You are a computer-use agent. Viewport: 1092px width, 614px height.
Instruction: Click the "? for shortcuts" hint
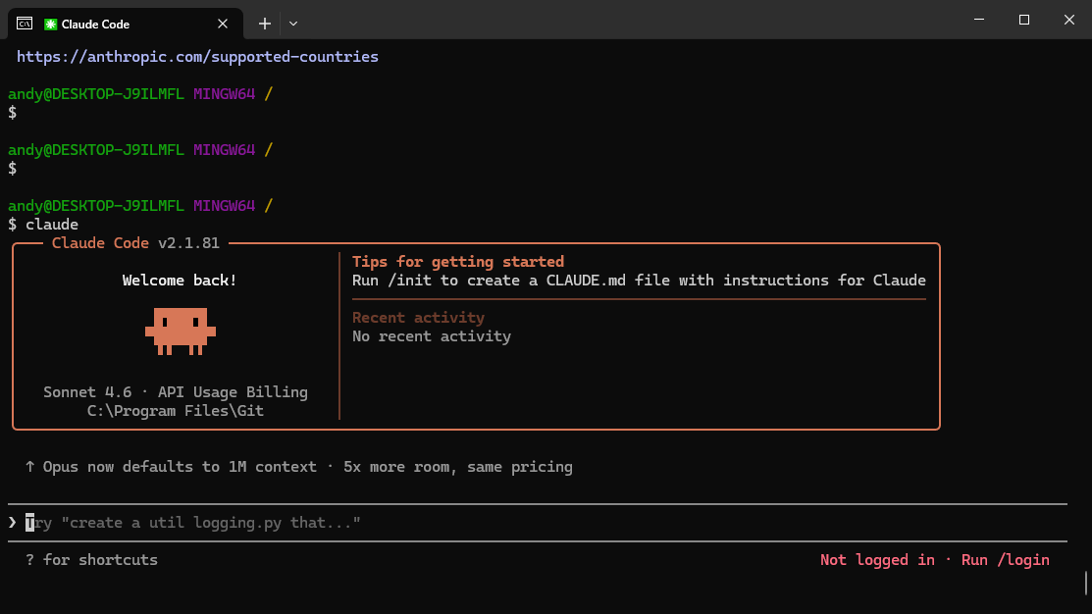(91, 560)
